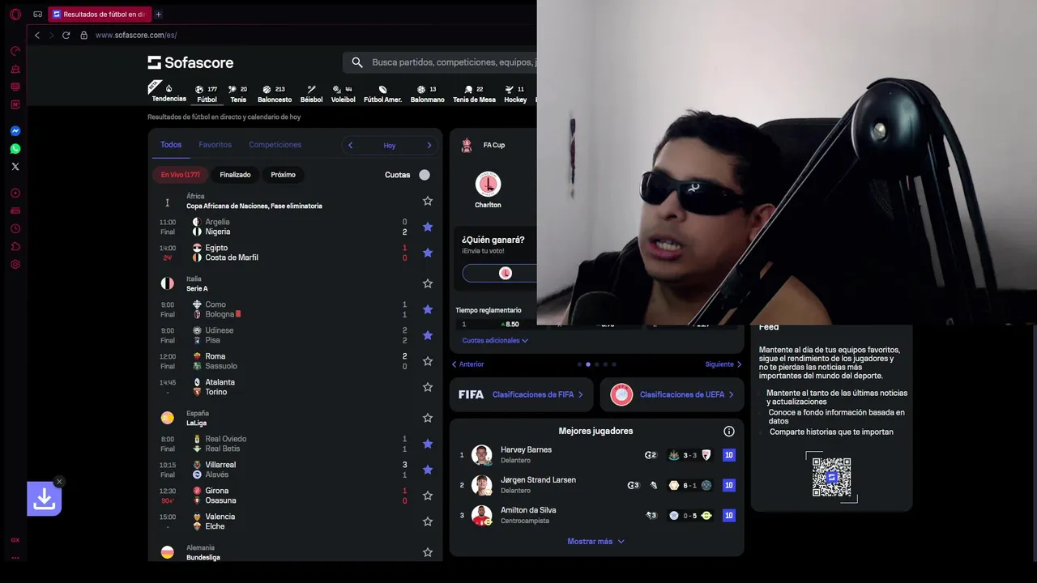Filter matches by Finalizado
The image size is (1037, 583).
click(x=235, y=175)
